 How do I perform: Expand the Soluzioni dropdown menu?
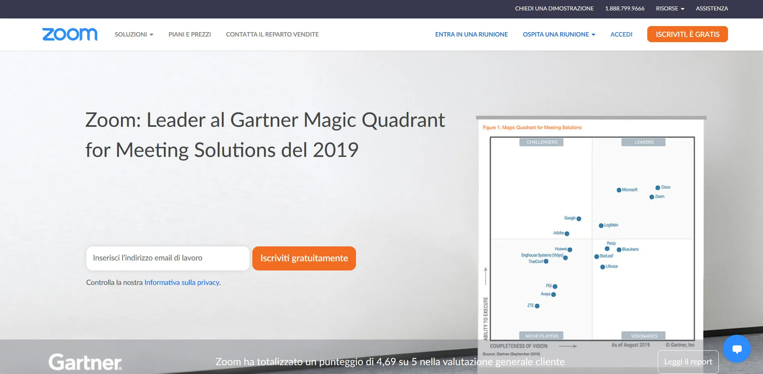134,35
